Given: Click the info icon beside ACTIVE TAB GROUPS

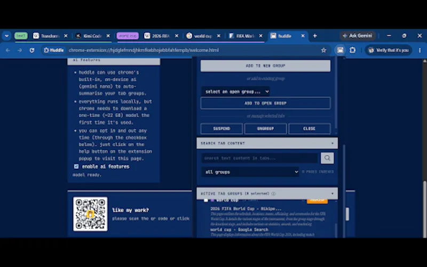Looking at the screenshot, I should 273,193.
